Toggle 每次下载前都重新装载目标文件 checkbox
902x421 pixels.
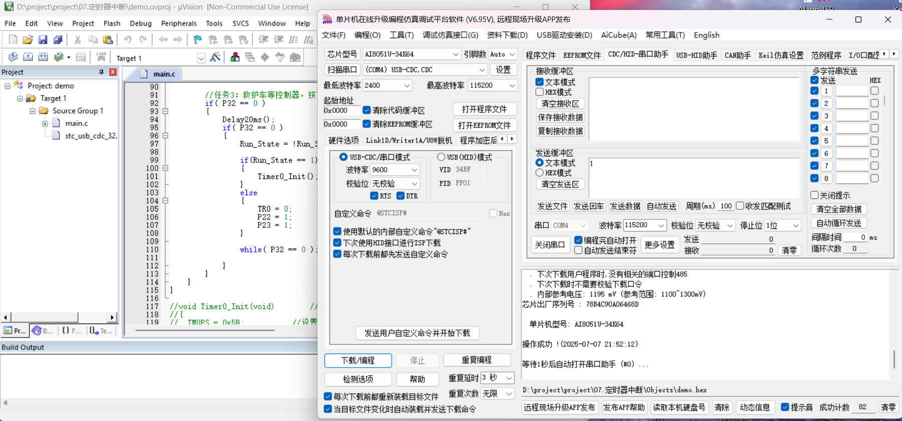coord(328,396)
